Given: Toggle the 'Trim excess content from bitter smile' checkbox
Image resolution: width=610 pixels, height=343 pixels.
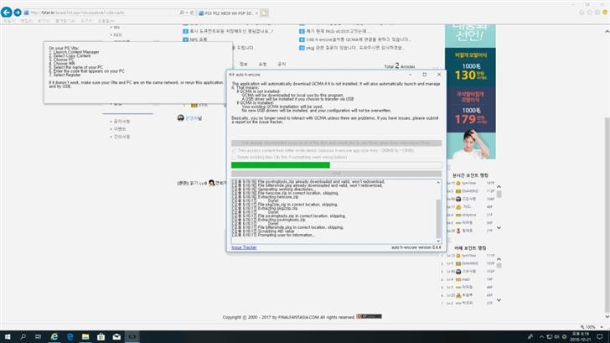Looking at the screenshot, I should pos(235,150).
